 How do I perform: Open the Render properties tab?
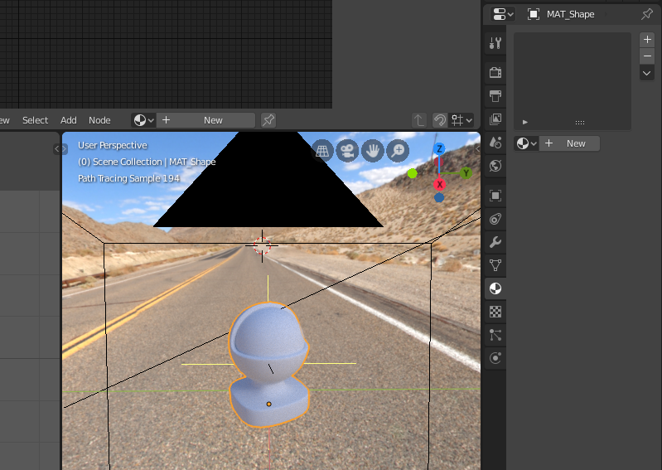[495, 72]
